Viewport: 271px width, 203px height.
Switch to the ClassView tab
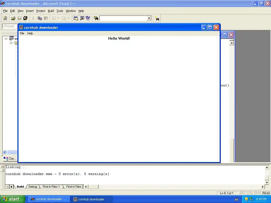coord(10,159)
